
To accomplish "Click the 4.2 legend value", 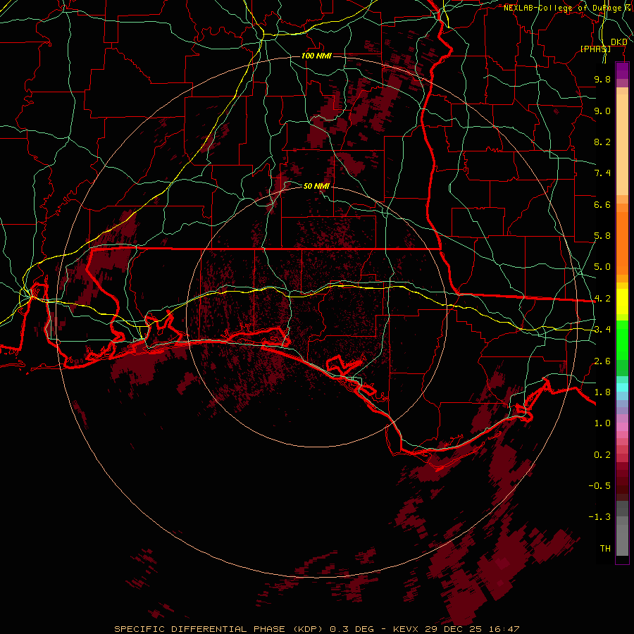I will pyautogui.click(x=602, y=299).
